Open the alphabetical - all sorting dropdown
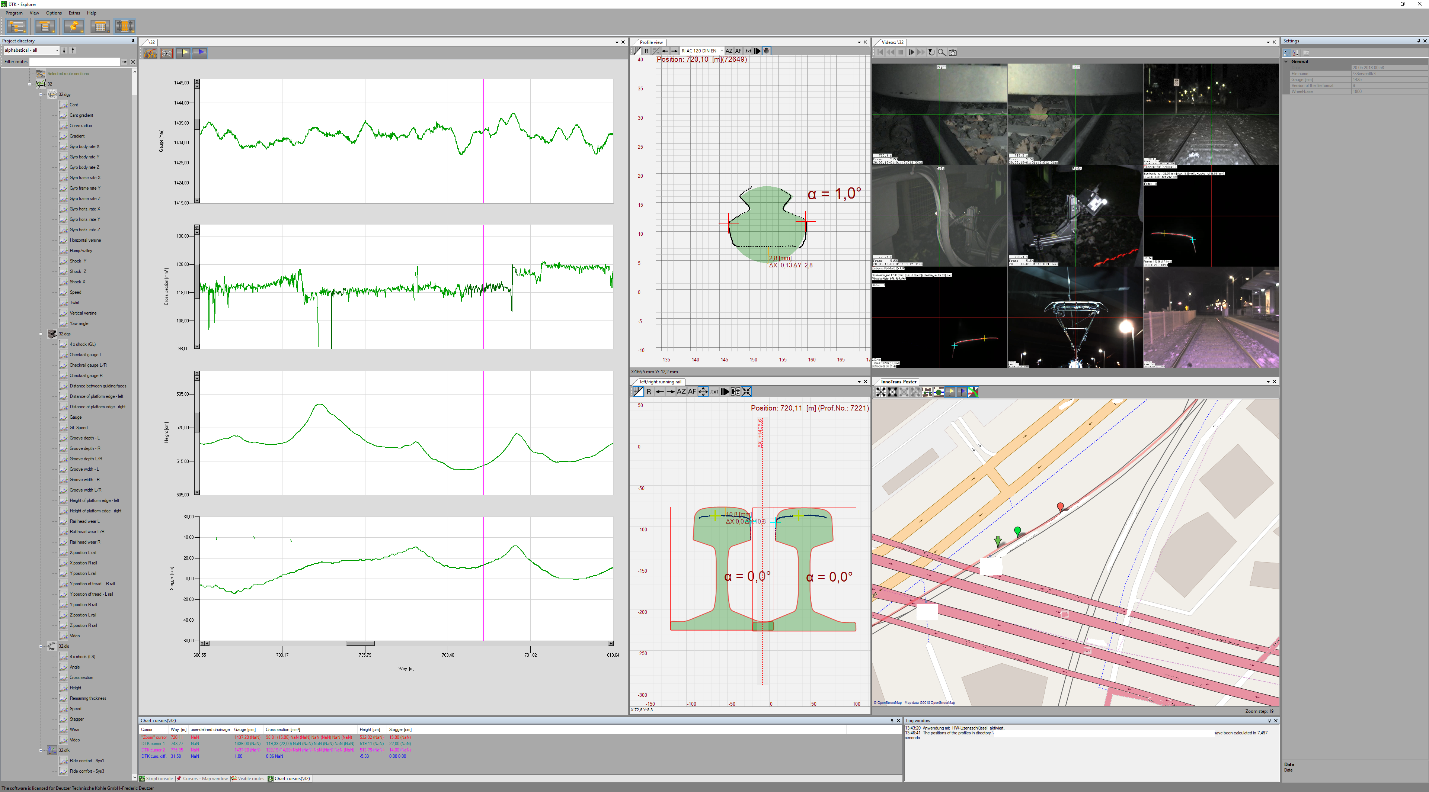1429x792 pixels. point(57,51)
